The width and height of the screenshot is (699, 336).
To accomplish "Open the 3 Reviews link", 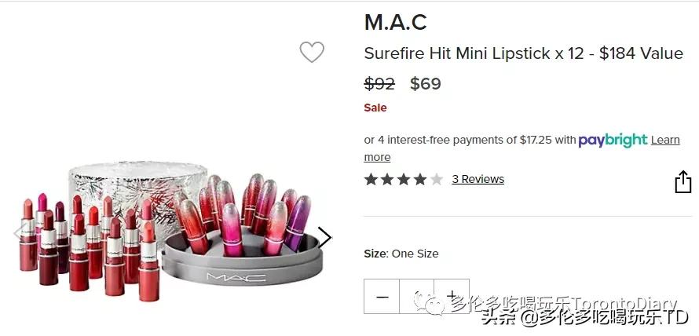I will (478, 179).
